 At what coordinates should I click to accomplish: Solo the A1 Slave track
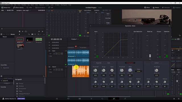coord(59,54)
